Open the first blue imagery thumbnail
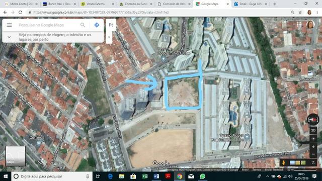The image size is (322, 181). [292, 163]
